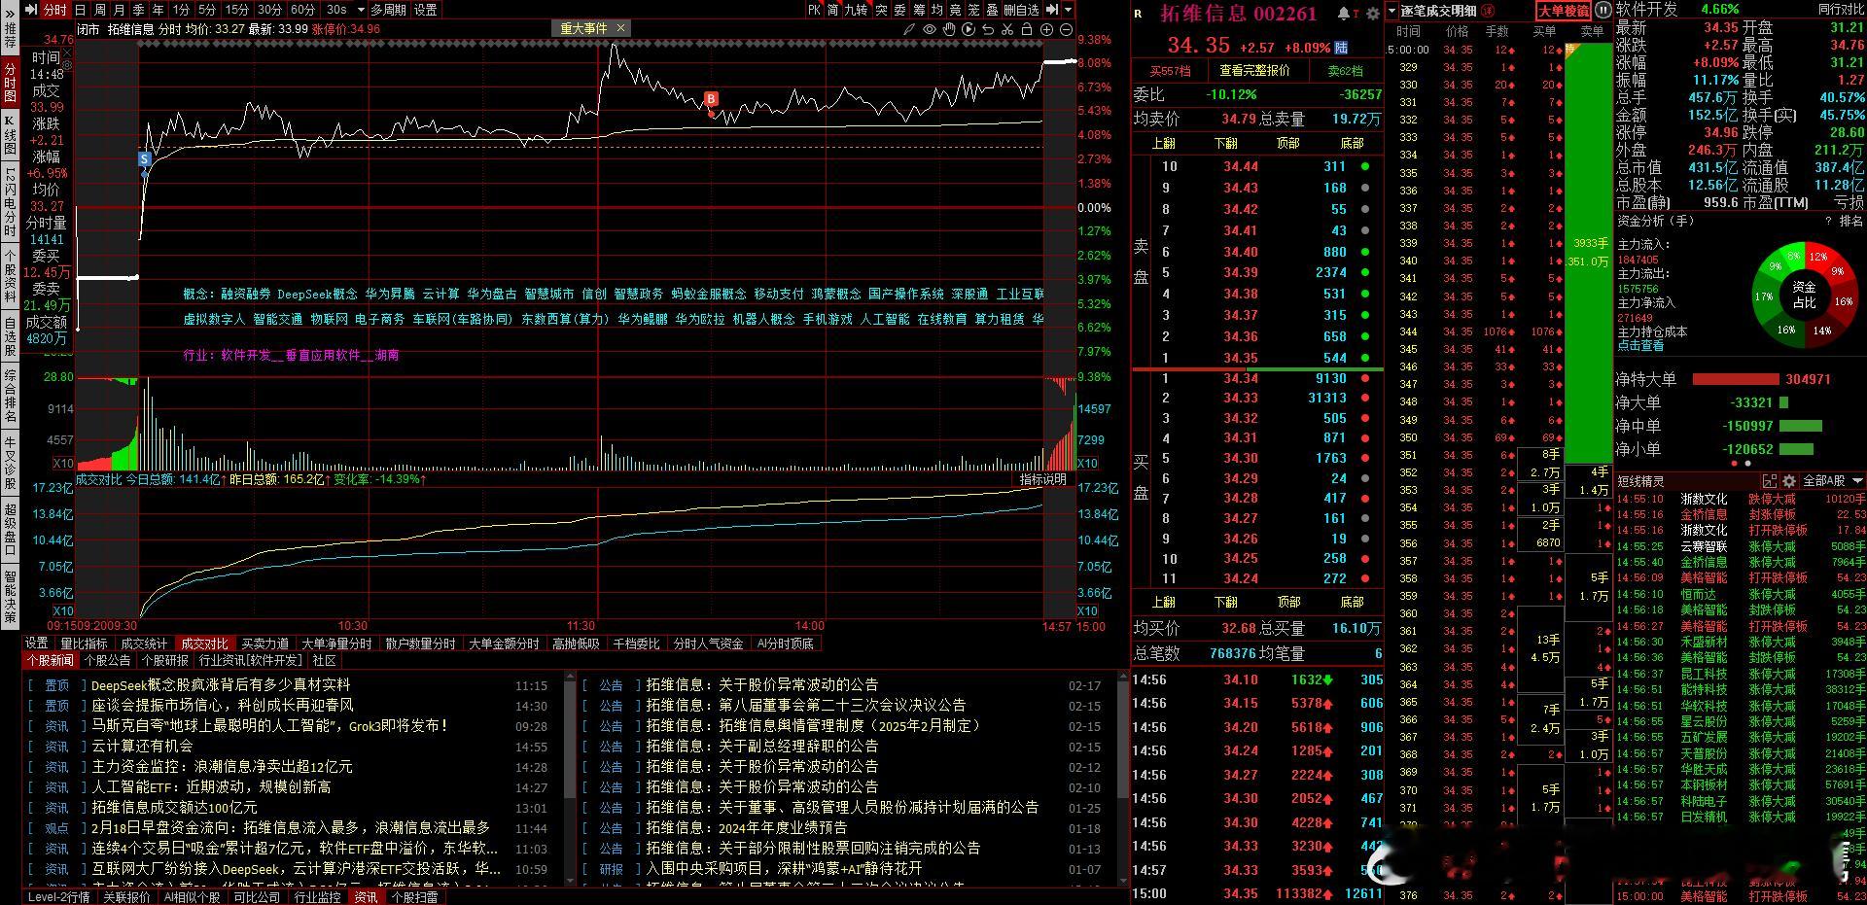Switch to 15分 period tab
Viewport: 1867px width, 905px height.
tap(236, 10)
